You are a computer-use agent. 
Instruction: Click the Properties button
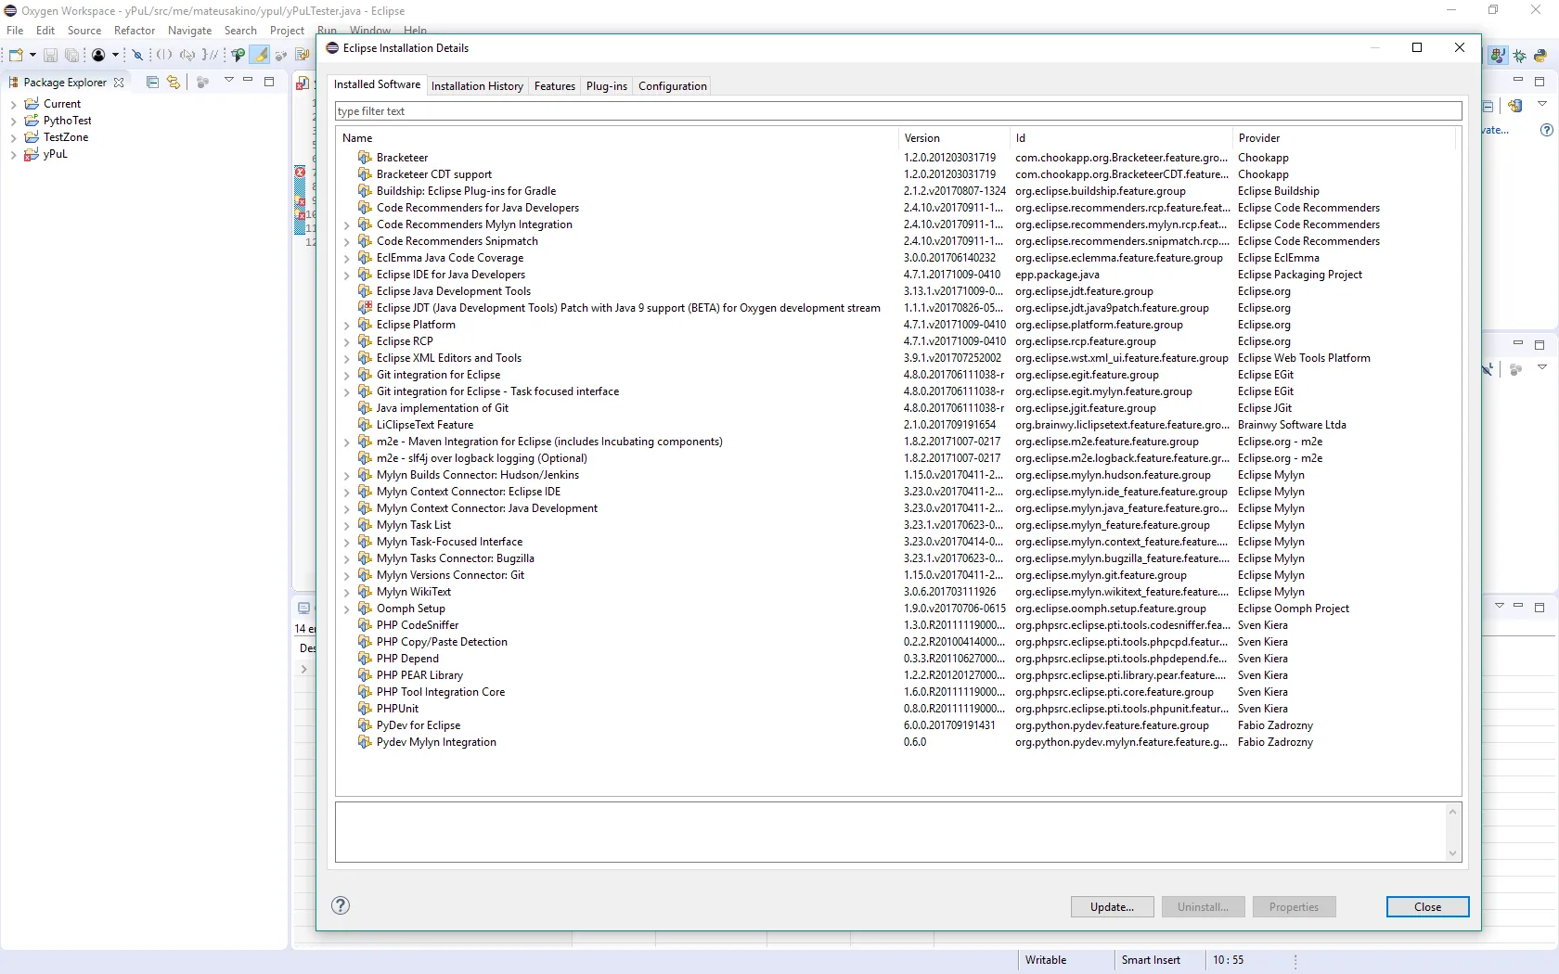pos(1294,907)
